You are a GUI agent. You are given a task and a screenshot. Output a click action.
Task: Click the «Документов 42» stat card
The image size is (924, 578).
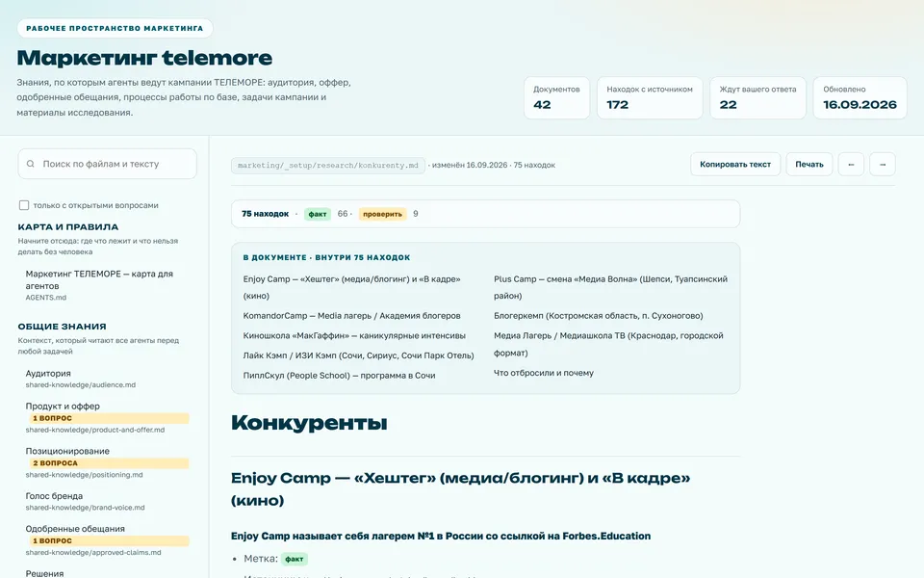point(556,98)
